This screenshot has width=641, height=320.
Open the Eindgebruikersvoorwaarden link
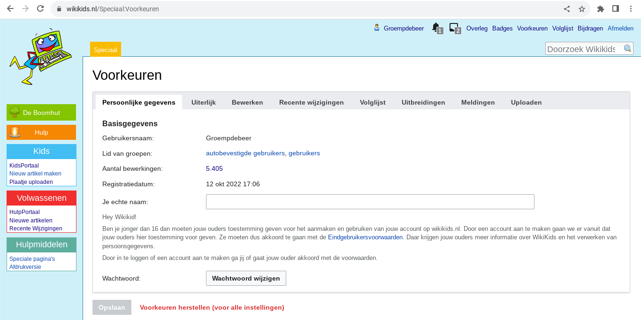point(365,237)
